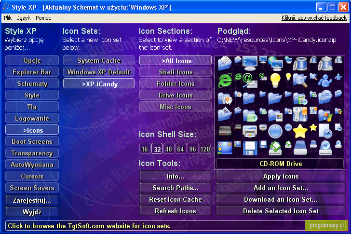Choose the Windows XP Default icon set
The image size is (351, 234).
point(99,72)
